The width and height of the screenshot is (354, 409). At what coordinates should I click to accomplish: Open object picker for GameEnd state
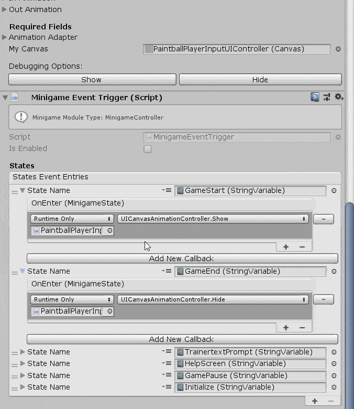334,271
